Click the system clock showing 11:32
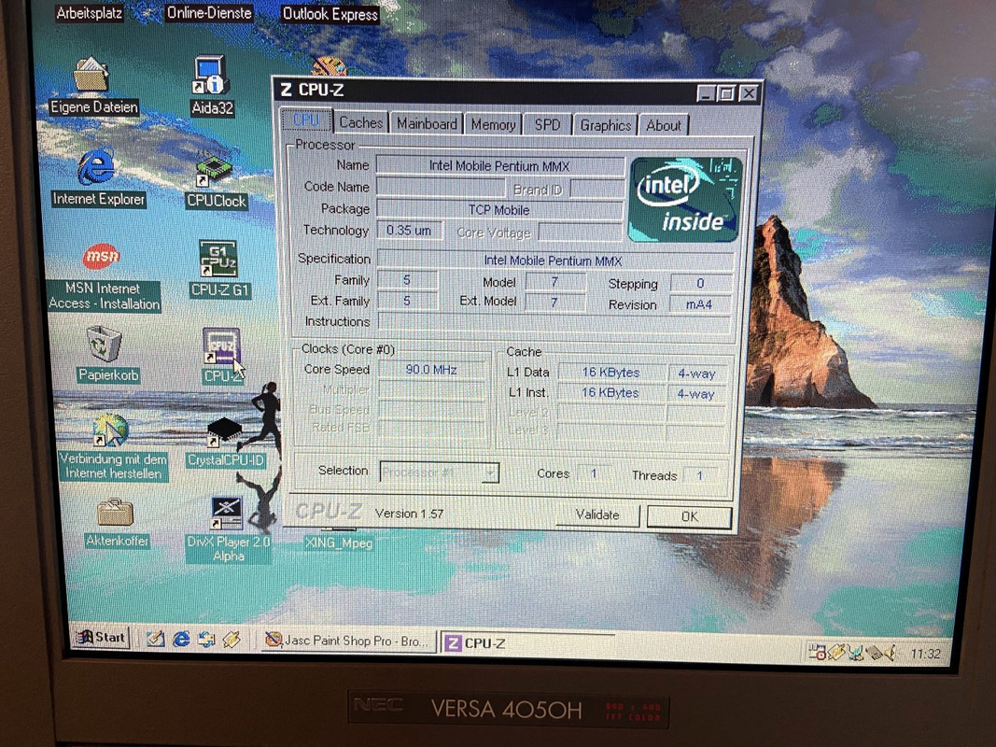Image resolution: width=996 pixels, height=747 pixels. [925, 654]
